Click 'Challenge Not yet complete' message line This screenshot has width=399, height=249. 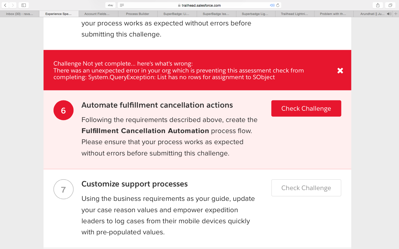pos(123,64)
